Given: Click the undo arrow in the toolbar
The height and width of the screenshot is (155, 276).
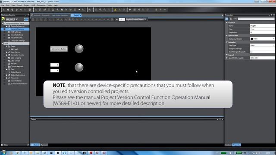Looking at the screenshot, I should tap(21, 9).
